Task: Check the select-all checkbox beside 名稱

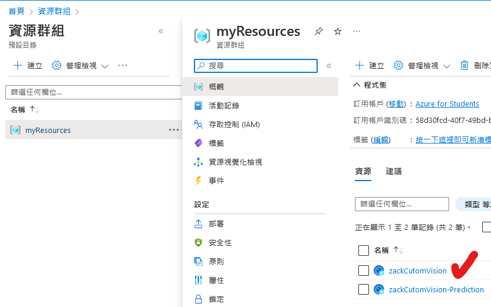Action: click(x=364, y=250)
